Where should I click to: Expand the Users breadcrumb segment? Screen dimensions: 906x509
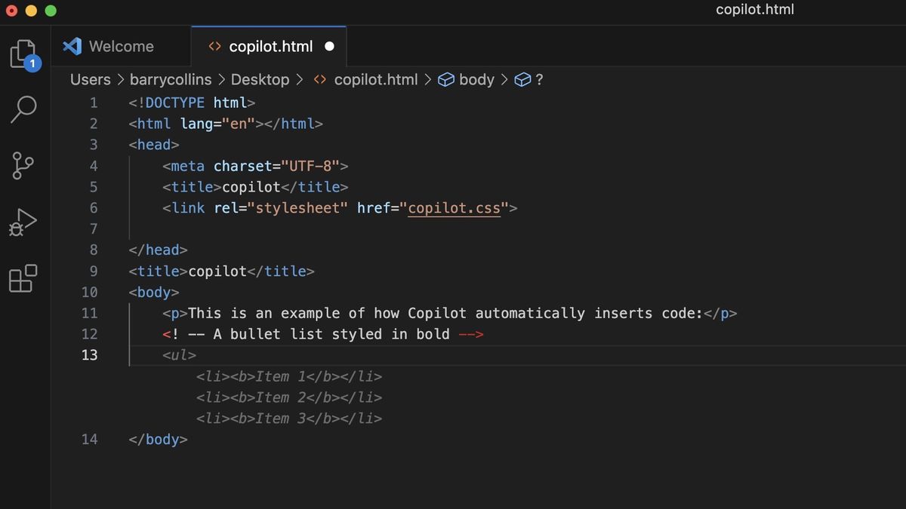click(x=90, y=80)
